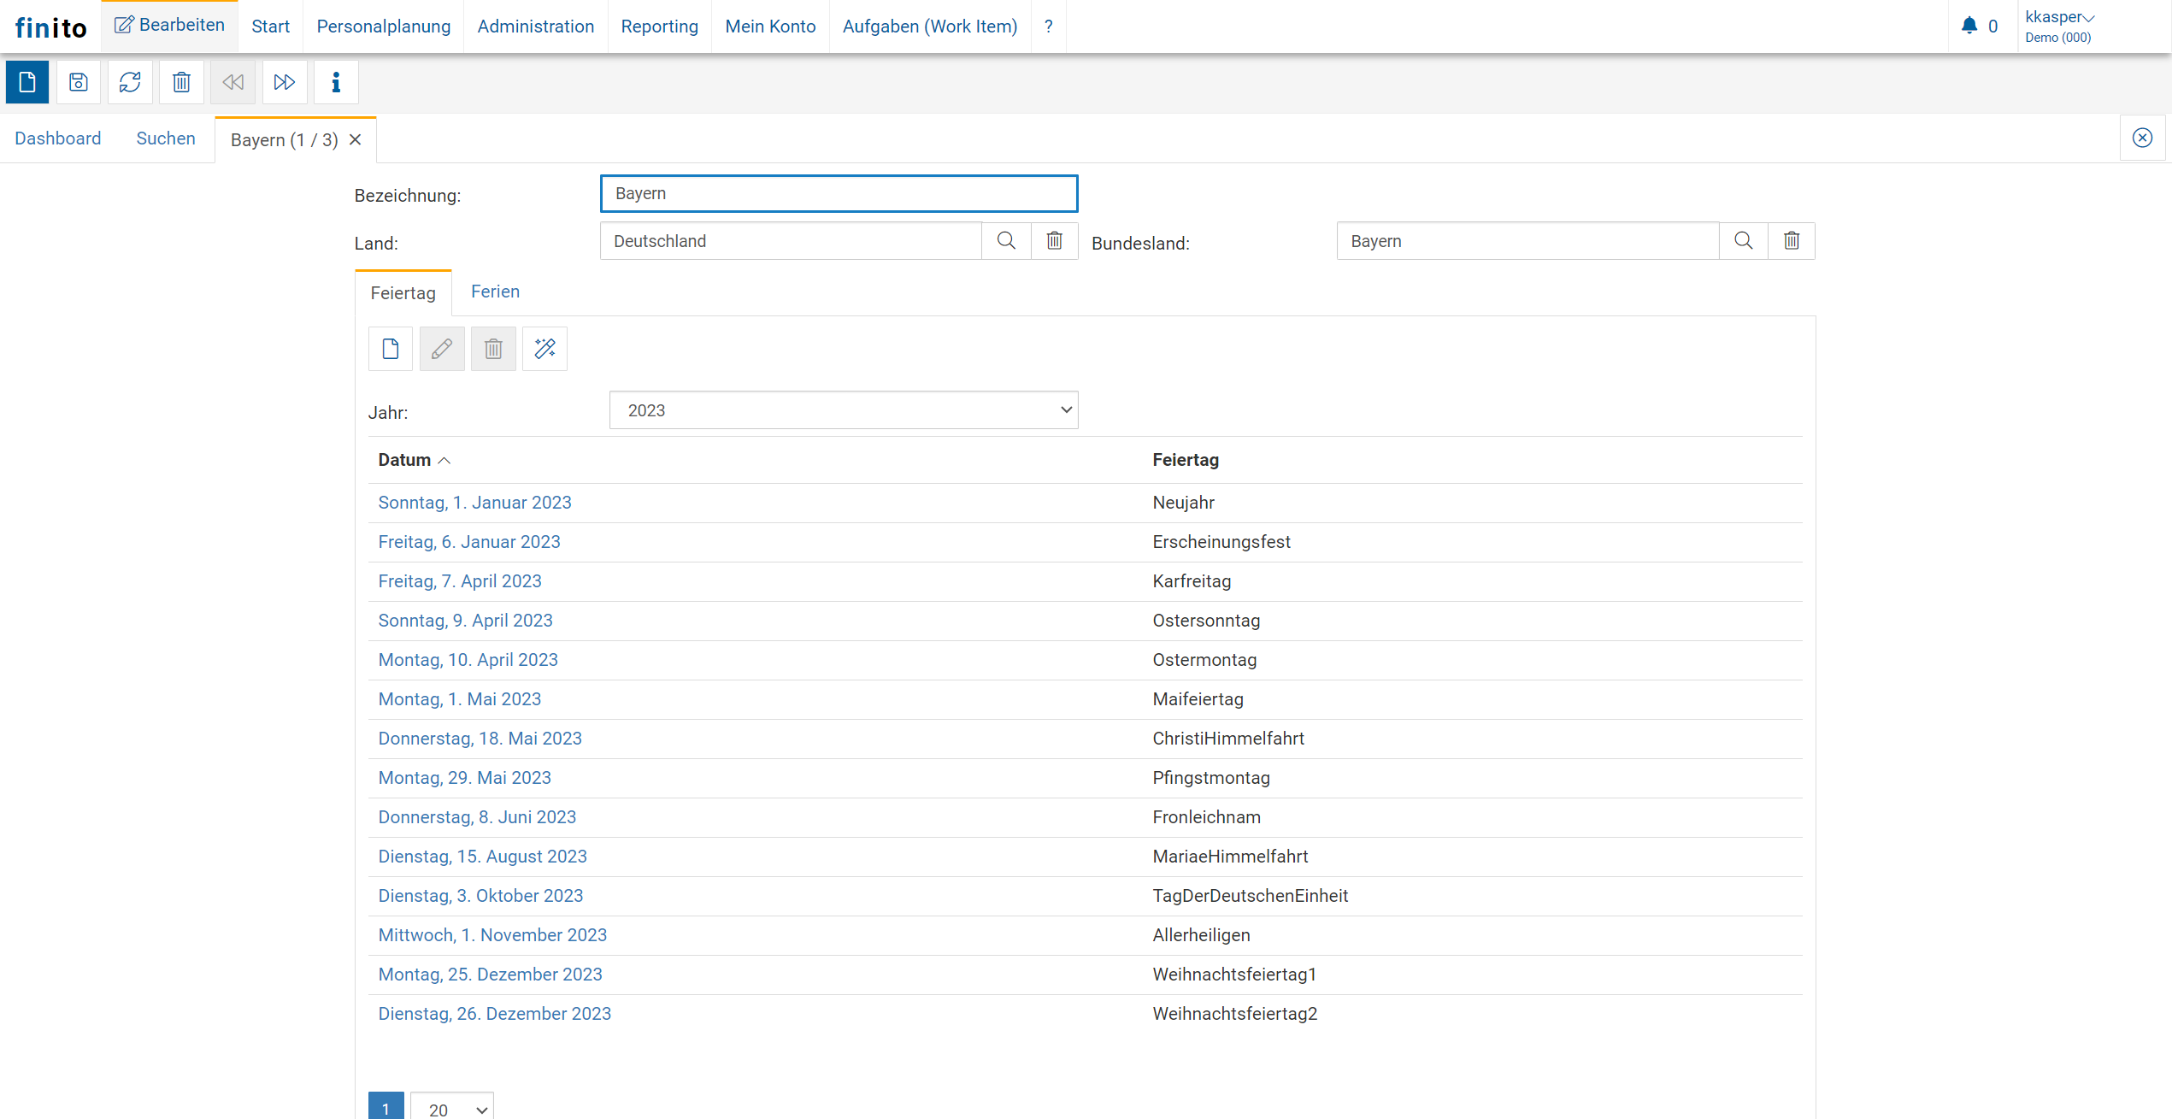Click the save diskette icon

click(x=79, y=82)
